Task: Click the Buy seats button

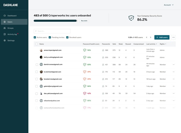Action: pyautogui.click(x=84, y=21)
